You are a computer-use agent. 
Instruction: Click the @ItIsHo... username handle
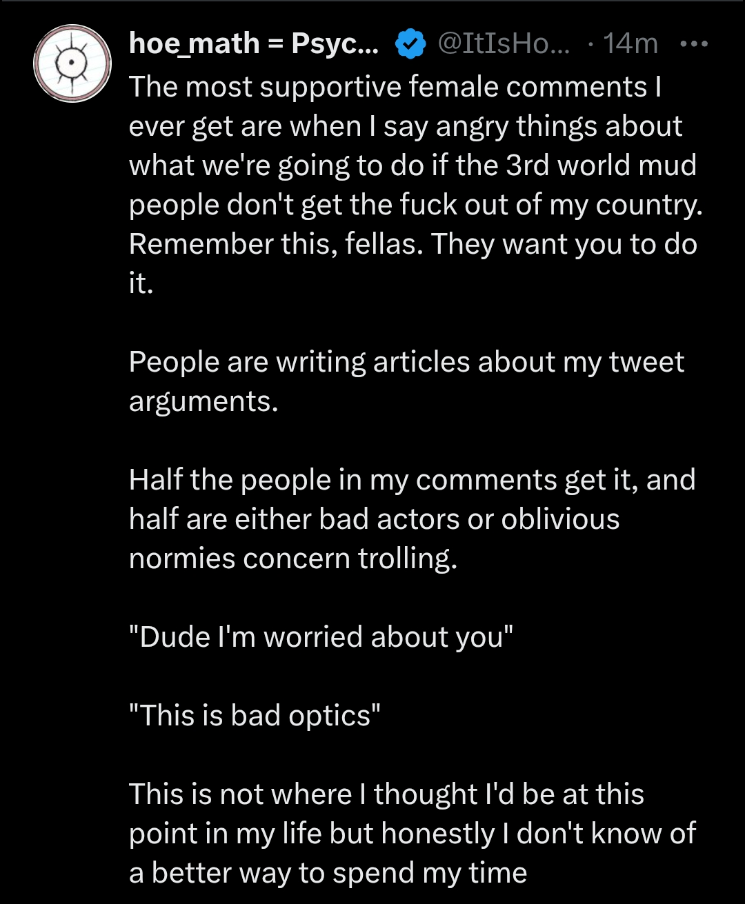coord(504,44)
